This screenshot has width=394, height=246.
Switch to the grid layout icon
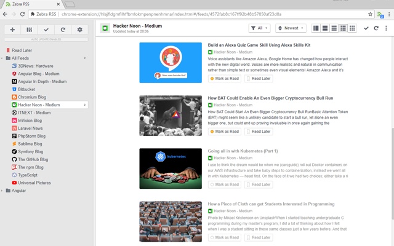click(x=352, y=28)
